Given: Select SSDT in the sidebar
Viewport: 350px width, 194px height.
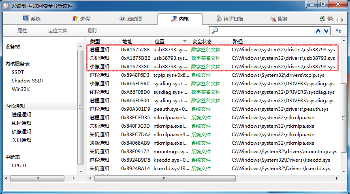Looking at the screenshot, I should tap(18, 72).
